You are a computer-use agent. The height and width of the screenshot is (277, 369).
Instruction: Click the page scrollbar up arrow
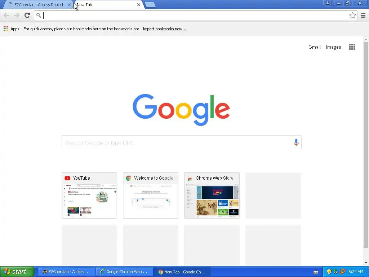(366, 39)
